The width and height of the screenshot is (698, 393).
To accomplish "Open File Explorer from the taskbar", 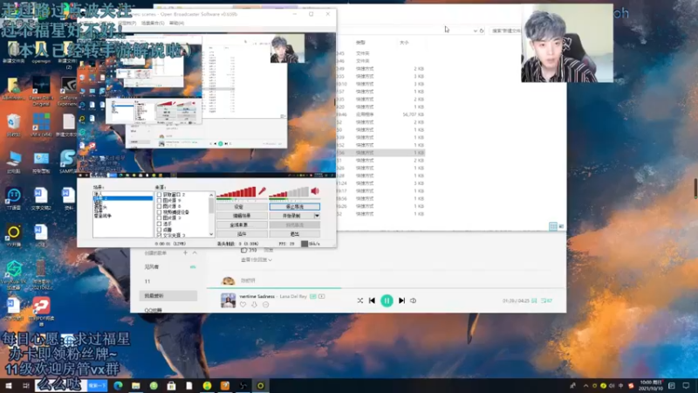I will click(136, 385).
